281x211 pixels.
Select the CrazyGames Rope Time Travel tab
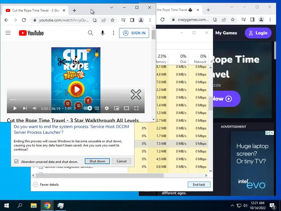174,10
